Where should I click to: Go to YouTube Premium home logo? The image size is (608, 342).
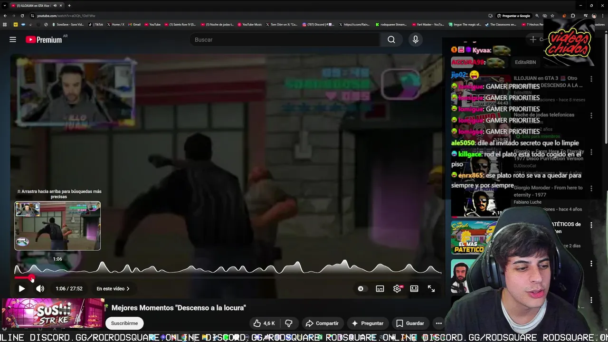44,39
